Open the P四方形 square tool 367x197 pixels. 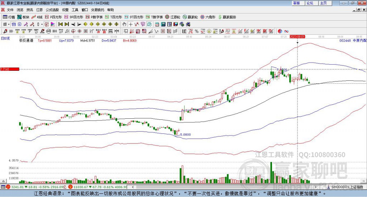coord(53,17)
